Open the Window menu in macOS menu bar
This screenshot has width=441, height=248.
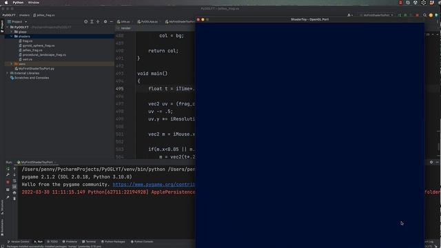[34, 3]
